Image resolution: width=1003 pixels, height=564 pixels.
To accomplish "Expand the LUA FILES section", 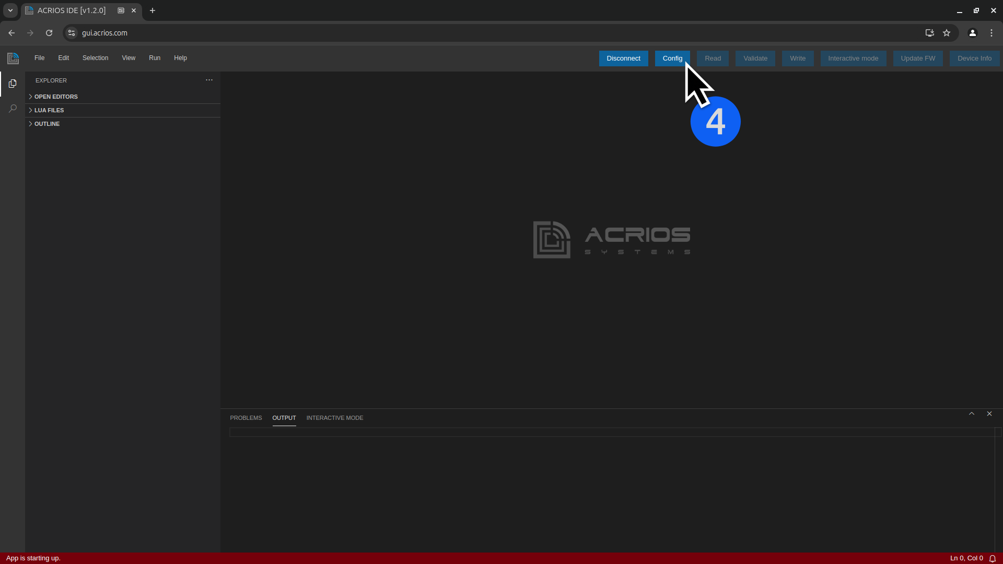I will tap(49, 110).
